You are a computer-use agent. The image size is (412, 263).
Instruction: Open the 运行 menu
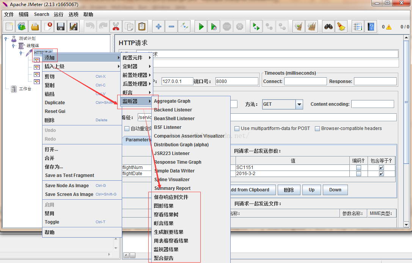tap(58, 14)
